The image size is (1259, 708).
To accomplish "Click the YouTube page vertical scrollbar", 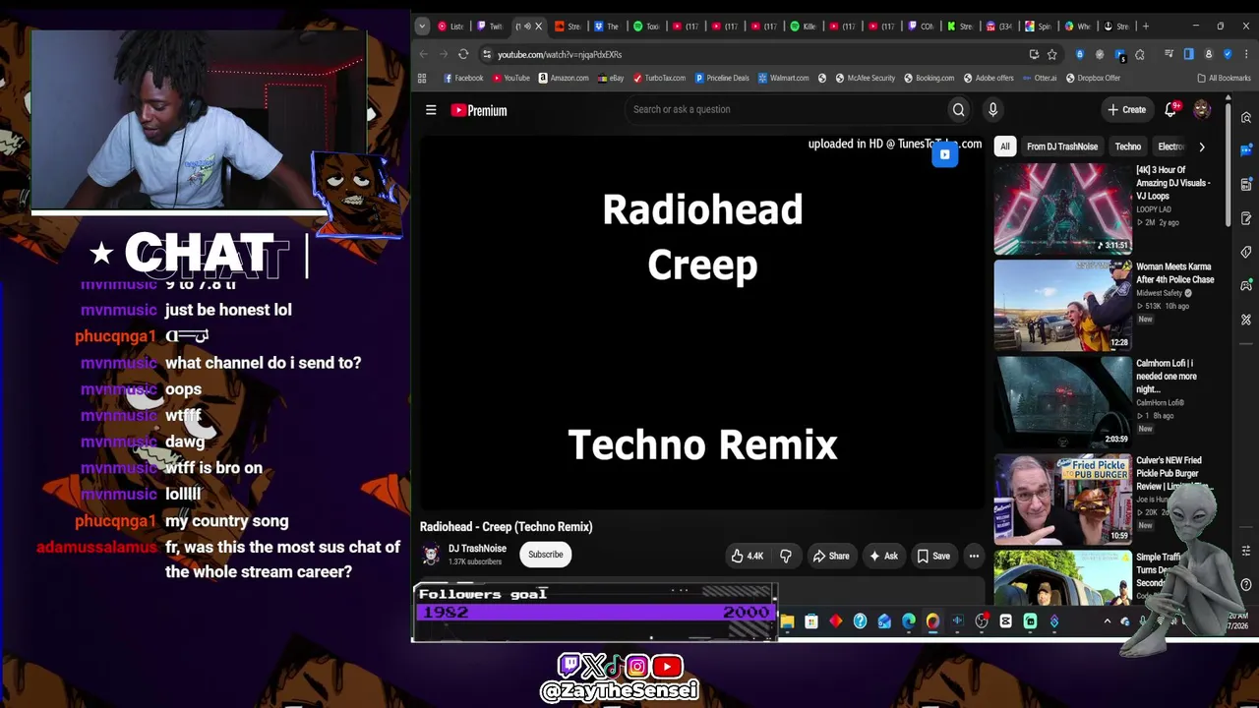I will click(1229, 162).
